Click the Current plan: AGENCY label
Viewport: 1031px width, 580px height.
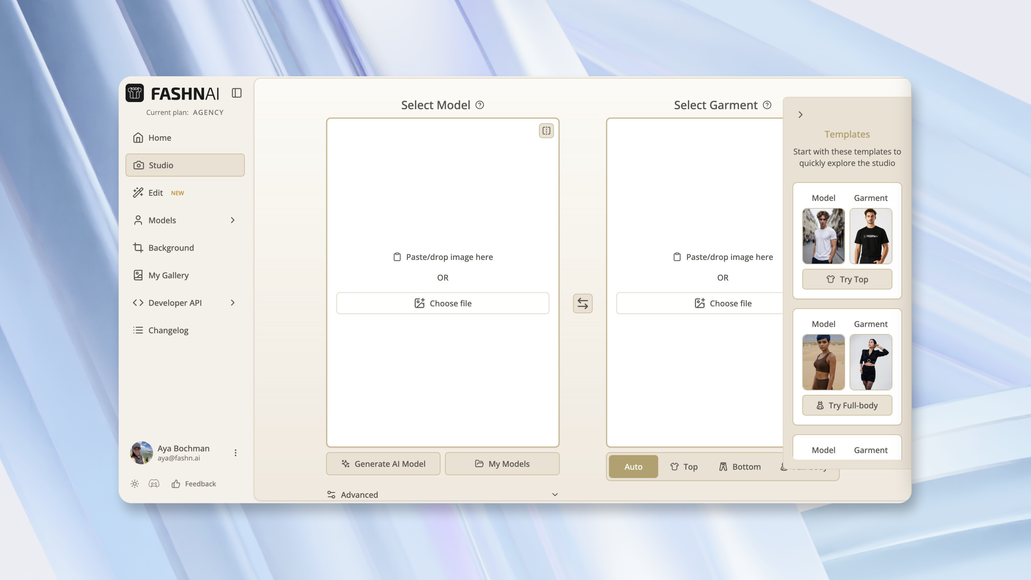[x=185, y=112]
